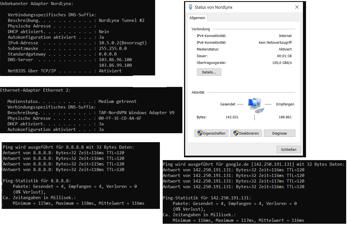Screen dimensions: 349x226
Task: Click the Verbindung section label
Action: click(201, 29)
